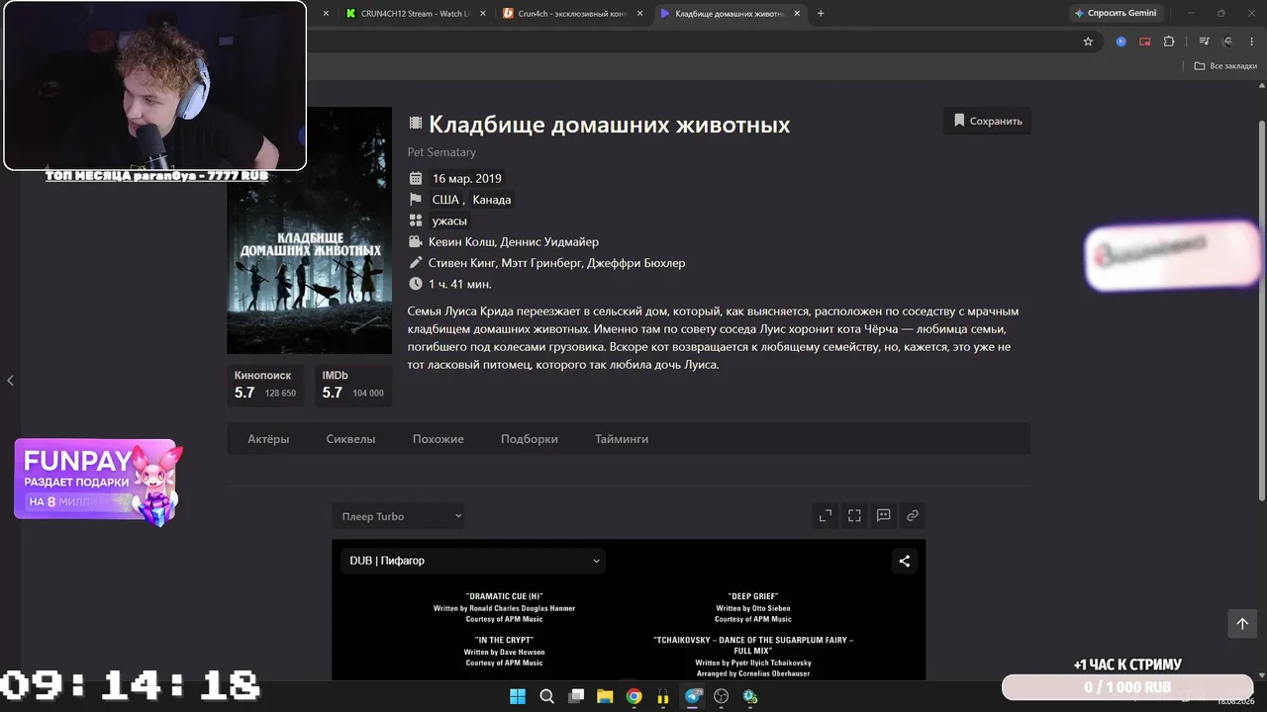Open the yellow padlock app on taskbar
The width and height of the screenshot is (1267, 712).
point(663,696)
